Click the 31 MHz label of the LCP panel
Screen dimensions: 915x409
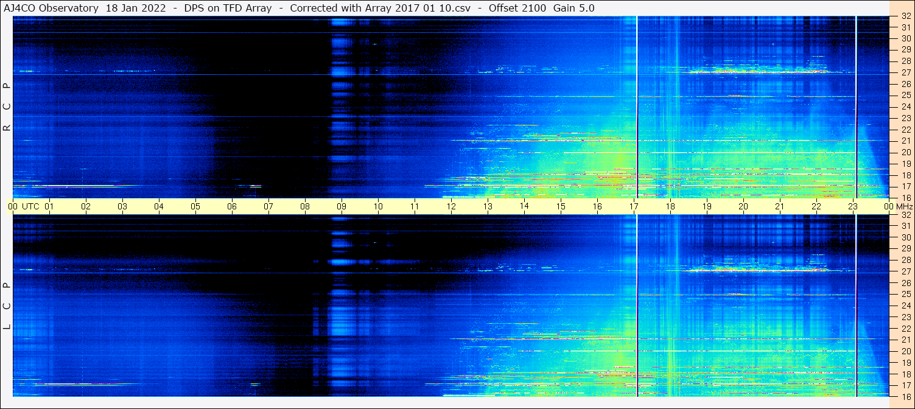pos(905,226)
